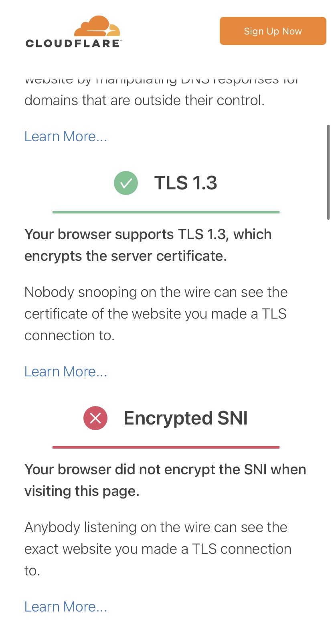Open Learn More link below domains text
The image size is (332, 642).
pos(66,136)
